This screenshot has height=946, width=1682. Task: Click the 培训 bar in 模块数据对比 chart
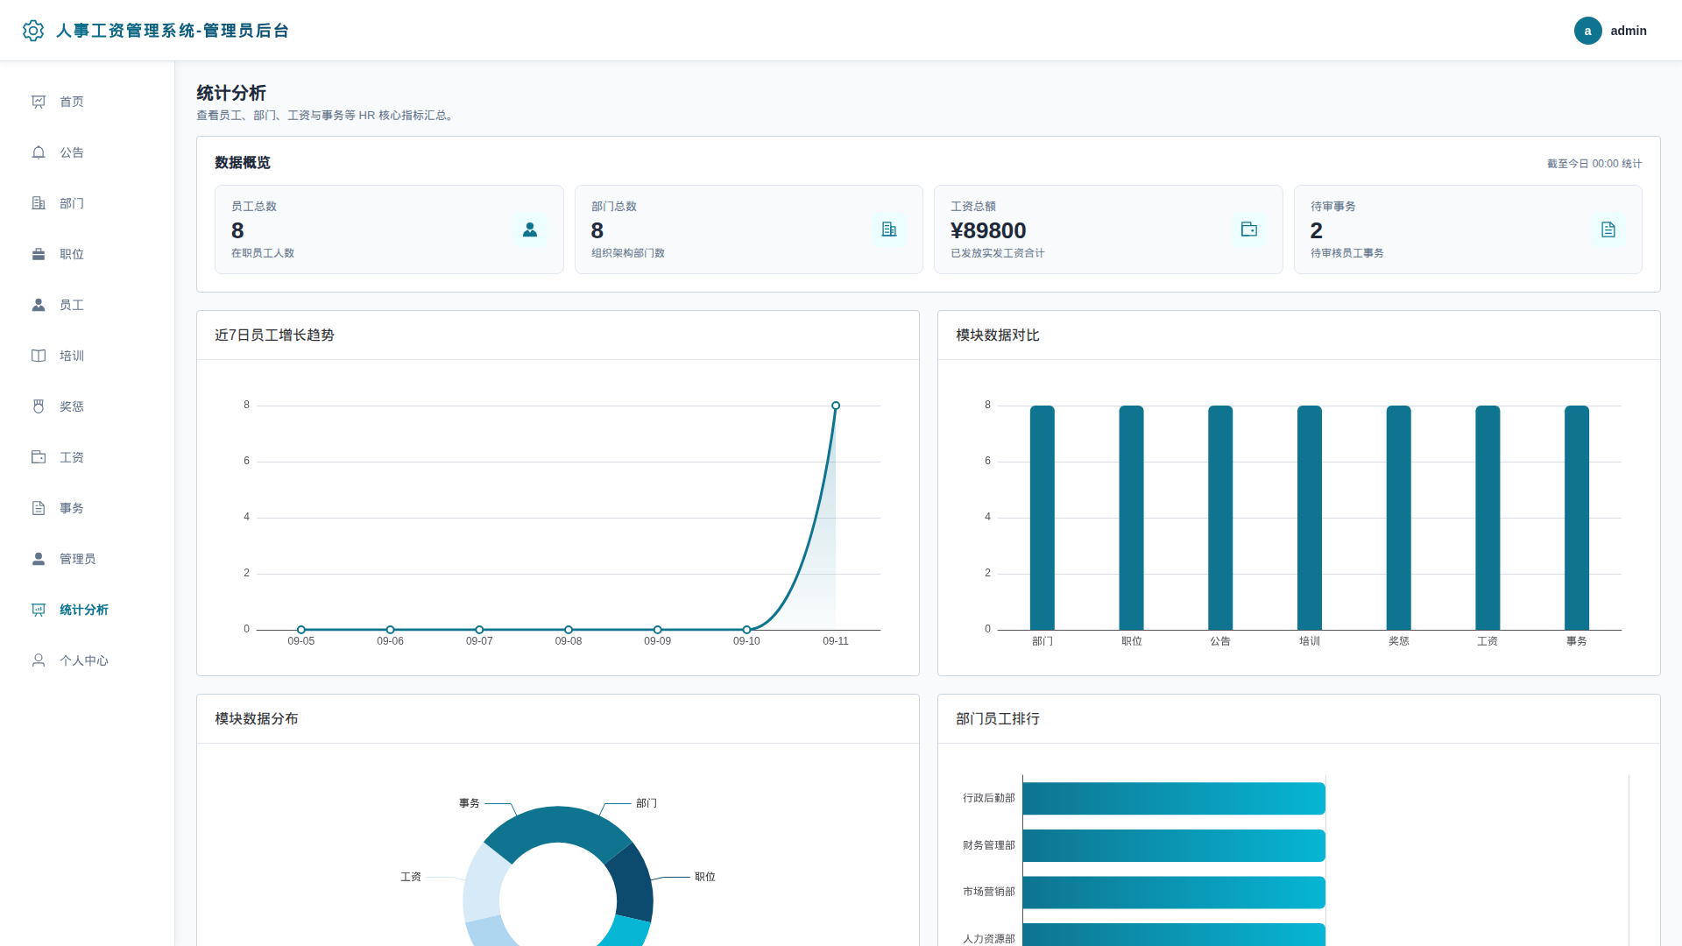coord(1310,518)
